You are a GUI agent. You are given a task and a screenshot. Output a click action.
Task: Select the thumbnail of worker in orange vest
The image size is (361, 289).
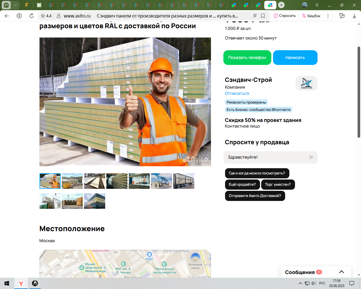(50, 181)
